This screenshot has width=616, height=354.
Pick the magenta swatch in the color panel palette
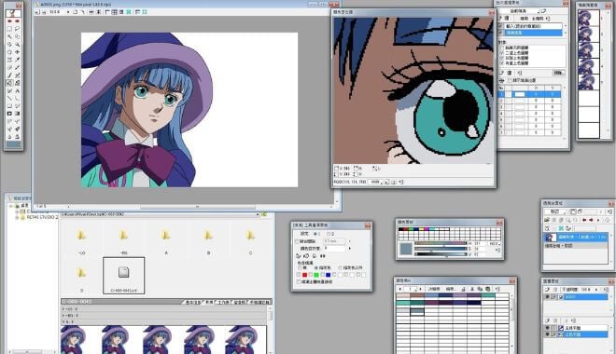click(x=427, y=229)
